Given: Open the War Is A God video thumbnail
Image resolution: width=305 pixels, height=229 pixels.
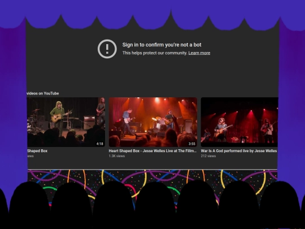Looking at the screenshot, I should point(239,122).
